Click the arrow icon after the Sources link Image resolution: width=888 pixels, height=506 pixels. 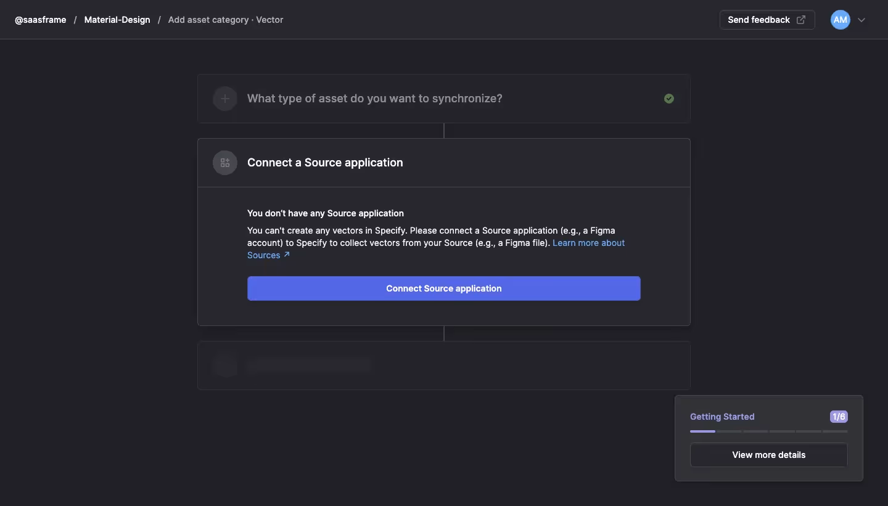point(287,255)
